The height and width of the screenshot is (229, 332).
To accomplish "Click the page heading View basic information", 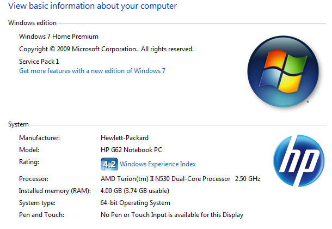I will pos(93,6).
